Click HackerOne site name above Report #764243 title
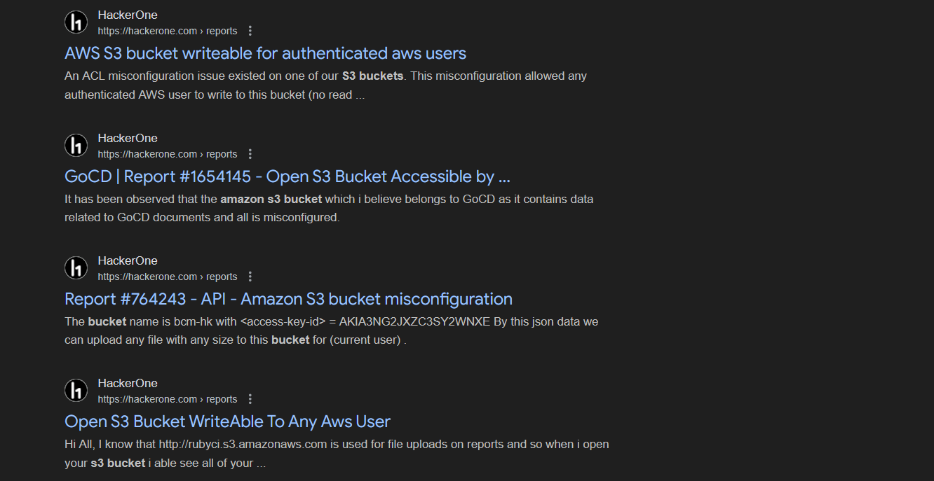Screen dimensions: 934x481 [x=128, y=260]
